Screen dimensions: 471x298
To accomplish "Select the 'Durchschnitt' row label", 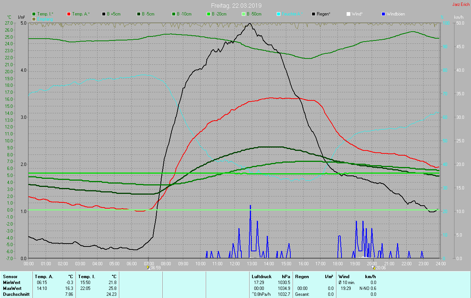I will point(15,294).
